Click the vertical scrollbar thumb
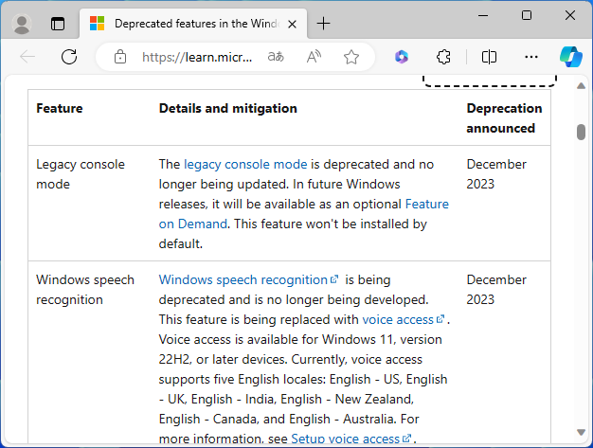Screen dimensions: 593x448 pyautogui.click(x=581, y=132)
